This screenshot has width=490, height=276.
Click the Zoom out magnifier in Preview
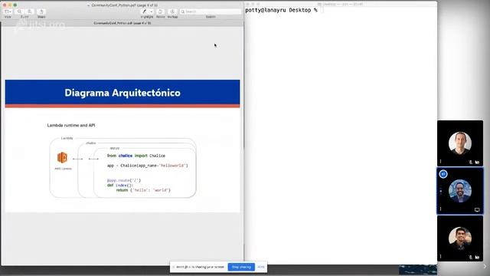pos(19,11)
